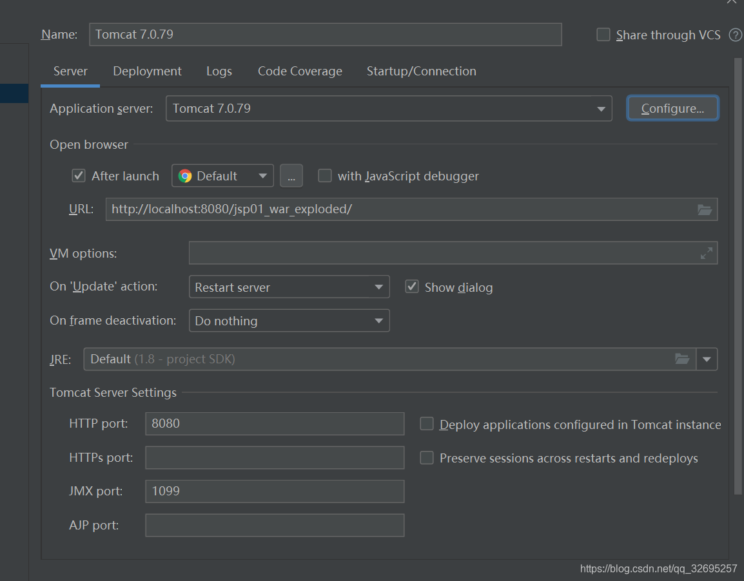Viewport: 744px width, 581px height.
Task: Click the HTTP port field
Action: point(275,424)
